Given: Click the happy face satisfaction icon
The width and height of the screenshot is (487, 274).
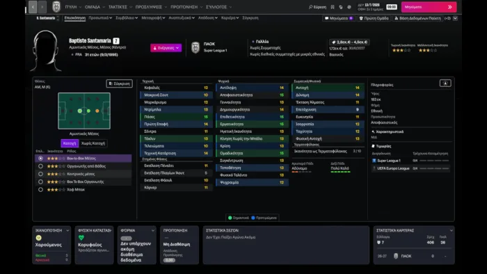Looking at the screenshot, I should click(x=38, y=238).
